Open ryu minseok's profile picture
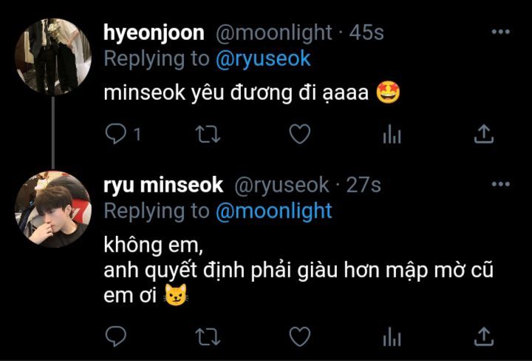Screen dimensions: 532x361 tap(53, 209)
